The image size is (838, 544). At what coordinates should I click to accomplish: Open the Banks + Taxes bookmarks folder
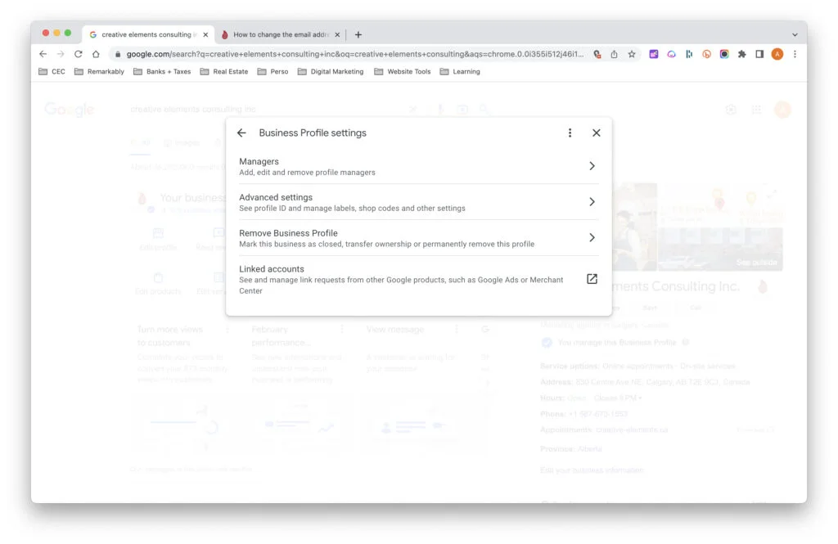coord(162,72)
